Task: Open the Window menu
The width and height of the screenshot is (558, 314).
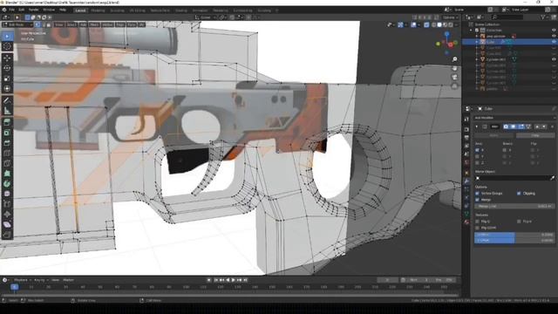Action: 49,10
